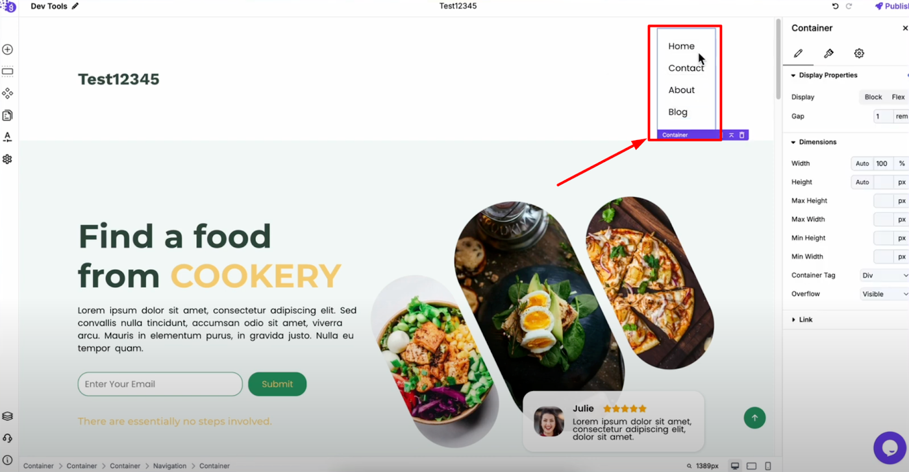Viewport: 909px width, 472px height.
Task: Set Display to Flex
Action: point(898,97)
